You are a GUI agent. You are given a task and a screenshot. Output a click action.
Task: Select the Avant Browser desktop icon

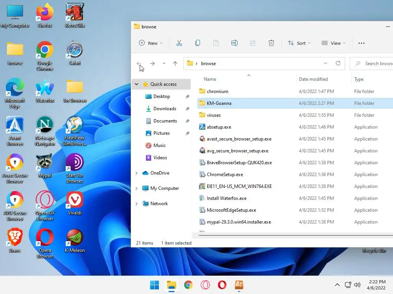[15, 131]
